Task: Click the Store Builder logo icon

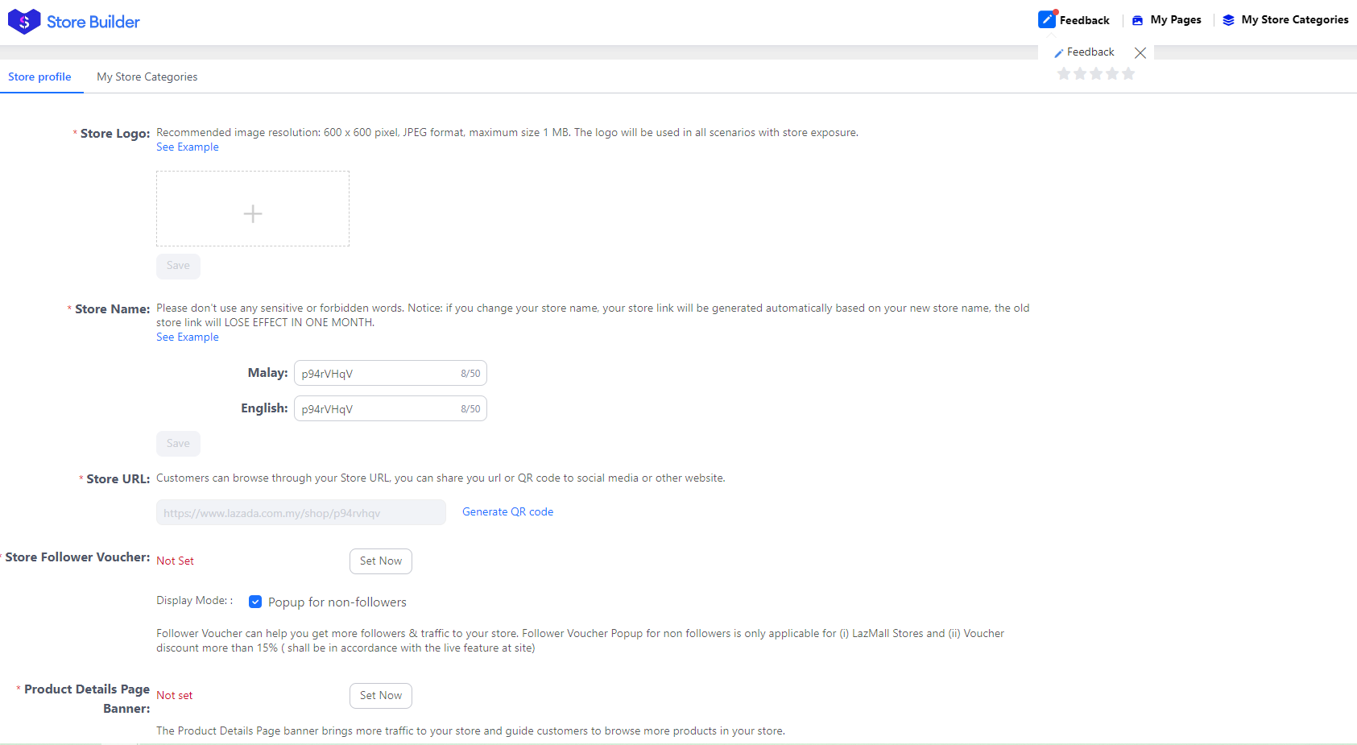Action: point(23,21)
